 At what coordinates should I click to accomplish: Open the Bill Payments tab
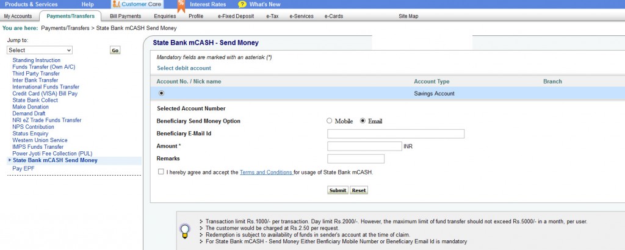(126, 16)
